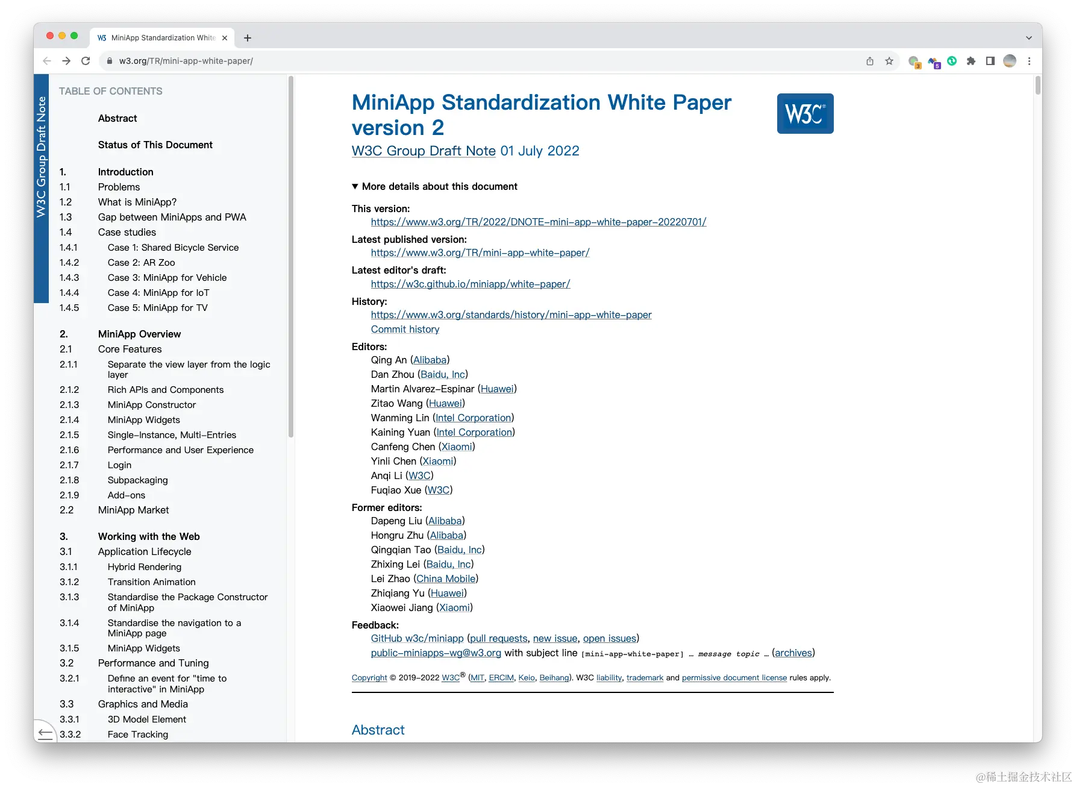Open a new tab with plus button
1076x787 pixels.
pos(248,38)
